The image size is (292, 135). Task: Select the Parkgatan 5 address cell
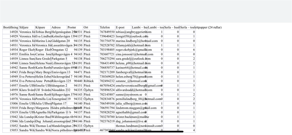(x=60, y=59)
